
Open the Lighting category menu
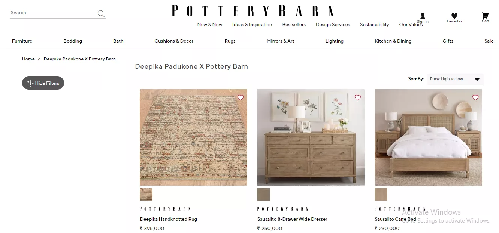(335, 41)
